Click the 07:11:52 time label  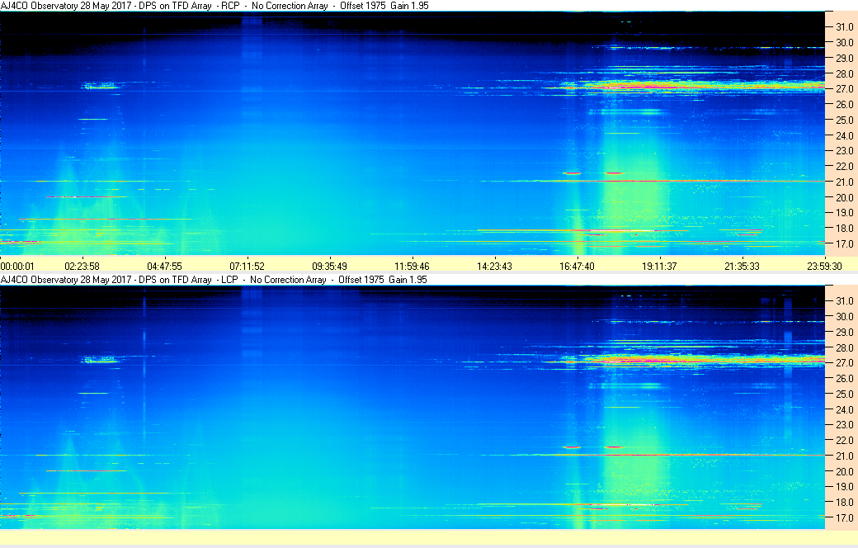pyautogui.click(x=247, y=267)
